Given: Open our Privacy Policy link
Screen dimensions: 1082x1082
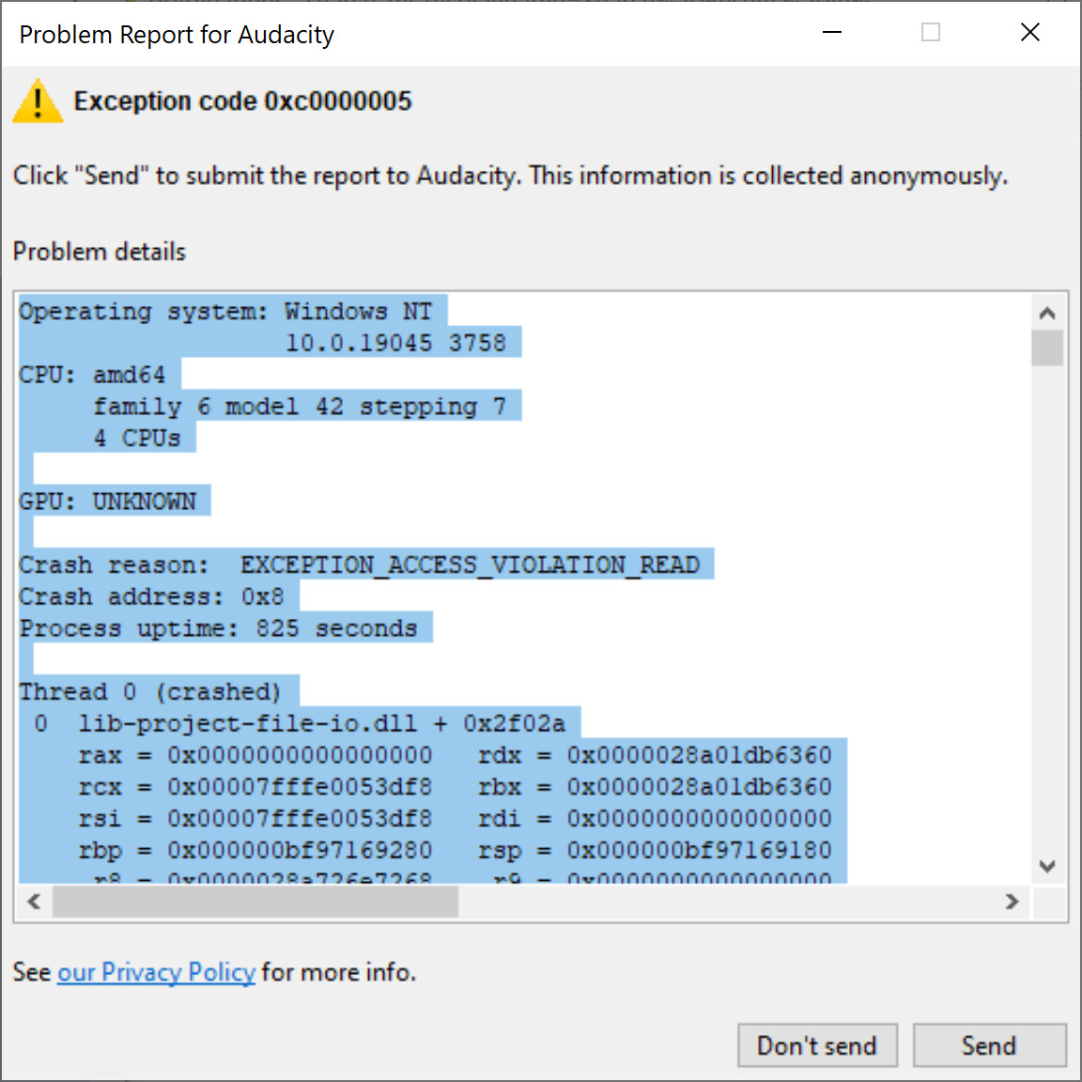Looking at the screenshot, I should click(156, 972).
